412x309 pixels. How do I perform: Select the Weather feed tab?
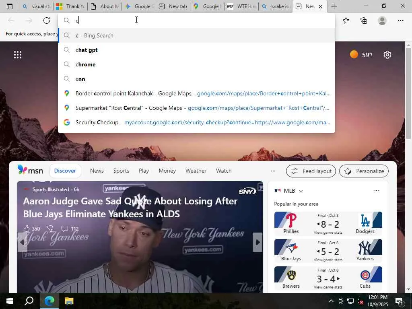point(196,171)
